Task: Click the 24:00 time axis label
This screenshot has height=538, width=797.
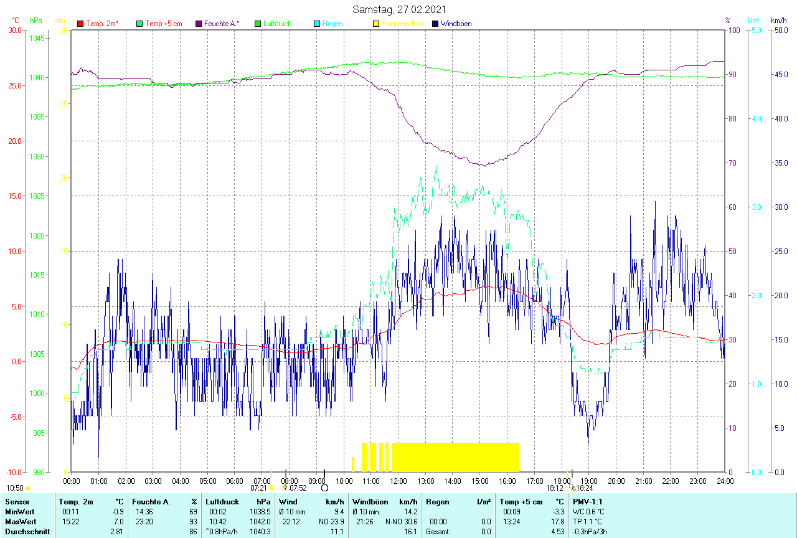Action: click(x=725, y=481)
